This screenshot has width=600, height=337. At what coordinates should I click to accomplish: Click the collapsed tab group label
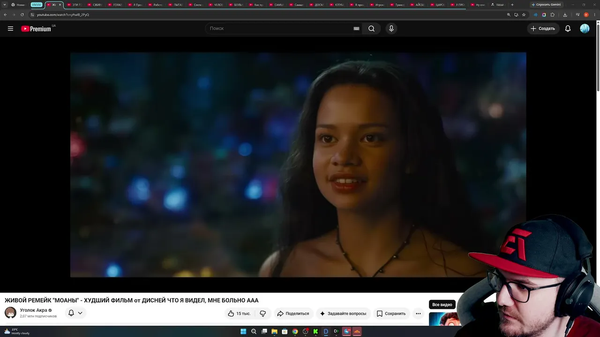[37, 5]
